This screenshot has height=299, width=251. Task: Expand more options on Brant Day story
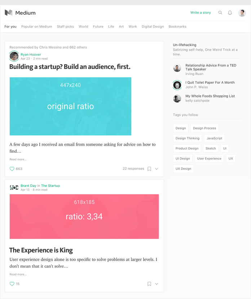pyautogui.click(x=157, y=284)
